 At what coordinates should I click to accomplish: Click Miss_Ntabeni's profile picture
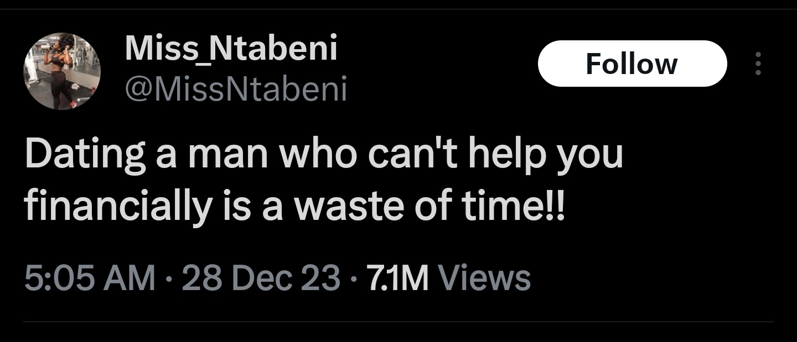tap(62, 71)
